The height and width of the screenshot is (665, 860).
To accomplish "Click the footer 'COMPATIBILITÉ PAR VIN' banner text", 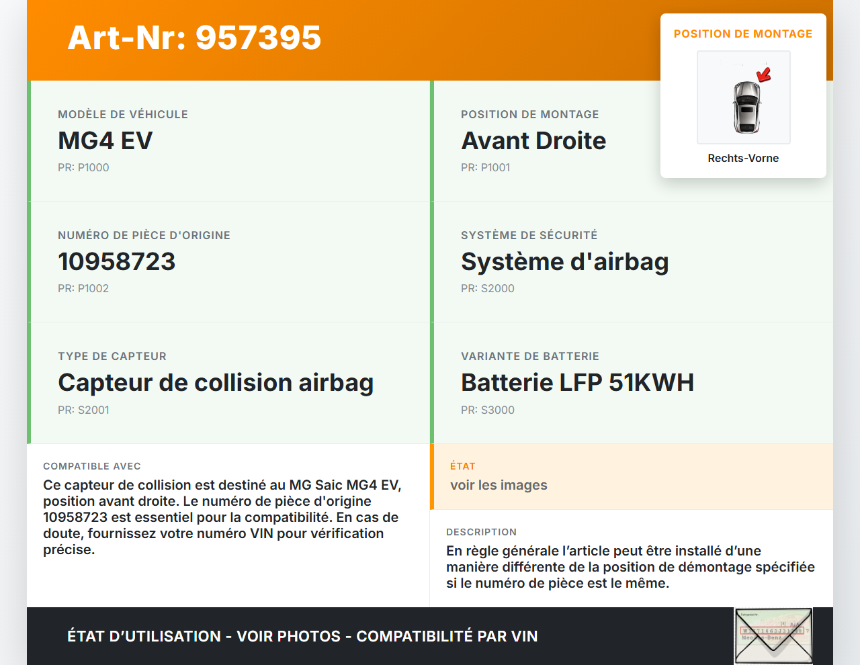I will (x=447, y=636).
